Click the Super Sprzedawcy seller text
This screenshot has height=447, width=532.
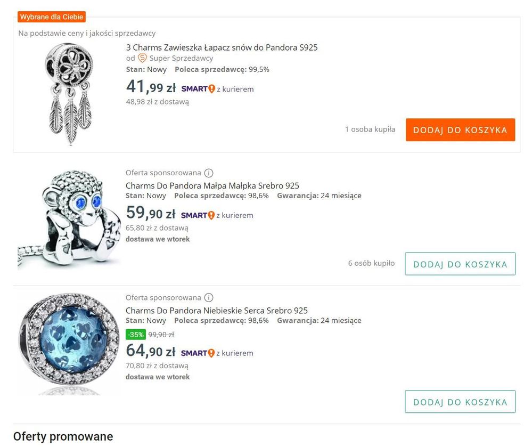point(181,58)
